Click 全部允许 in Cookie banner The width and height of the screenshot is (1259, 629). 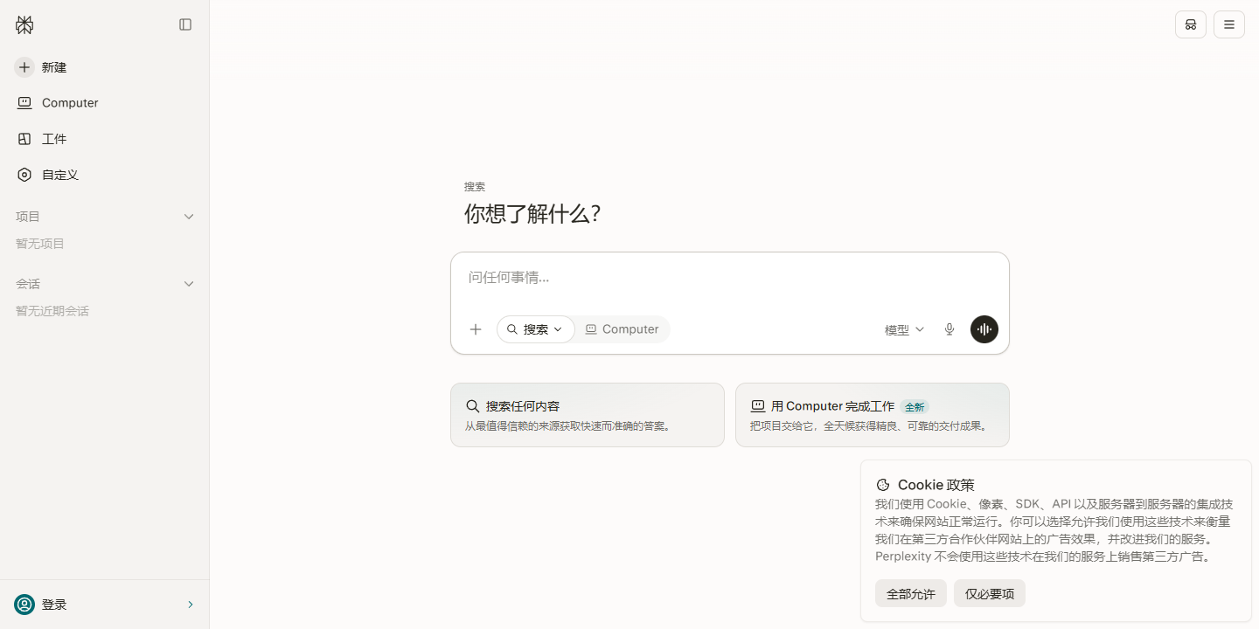[911, 594]
